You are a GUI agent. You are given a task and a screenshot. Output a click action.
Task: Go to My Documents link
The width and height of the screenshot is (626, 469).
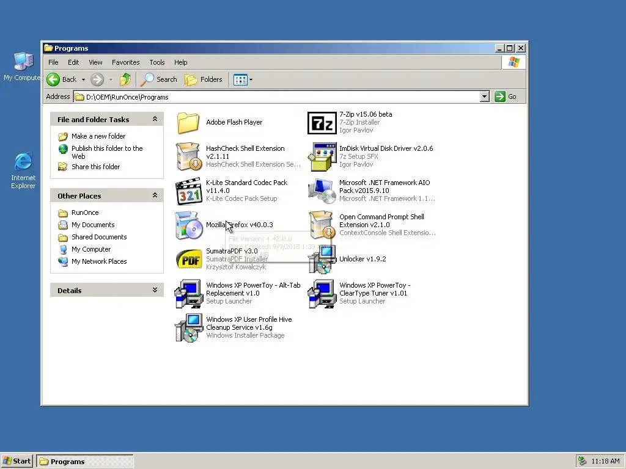tap(93, 225)
